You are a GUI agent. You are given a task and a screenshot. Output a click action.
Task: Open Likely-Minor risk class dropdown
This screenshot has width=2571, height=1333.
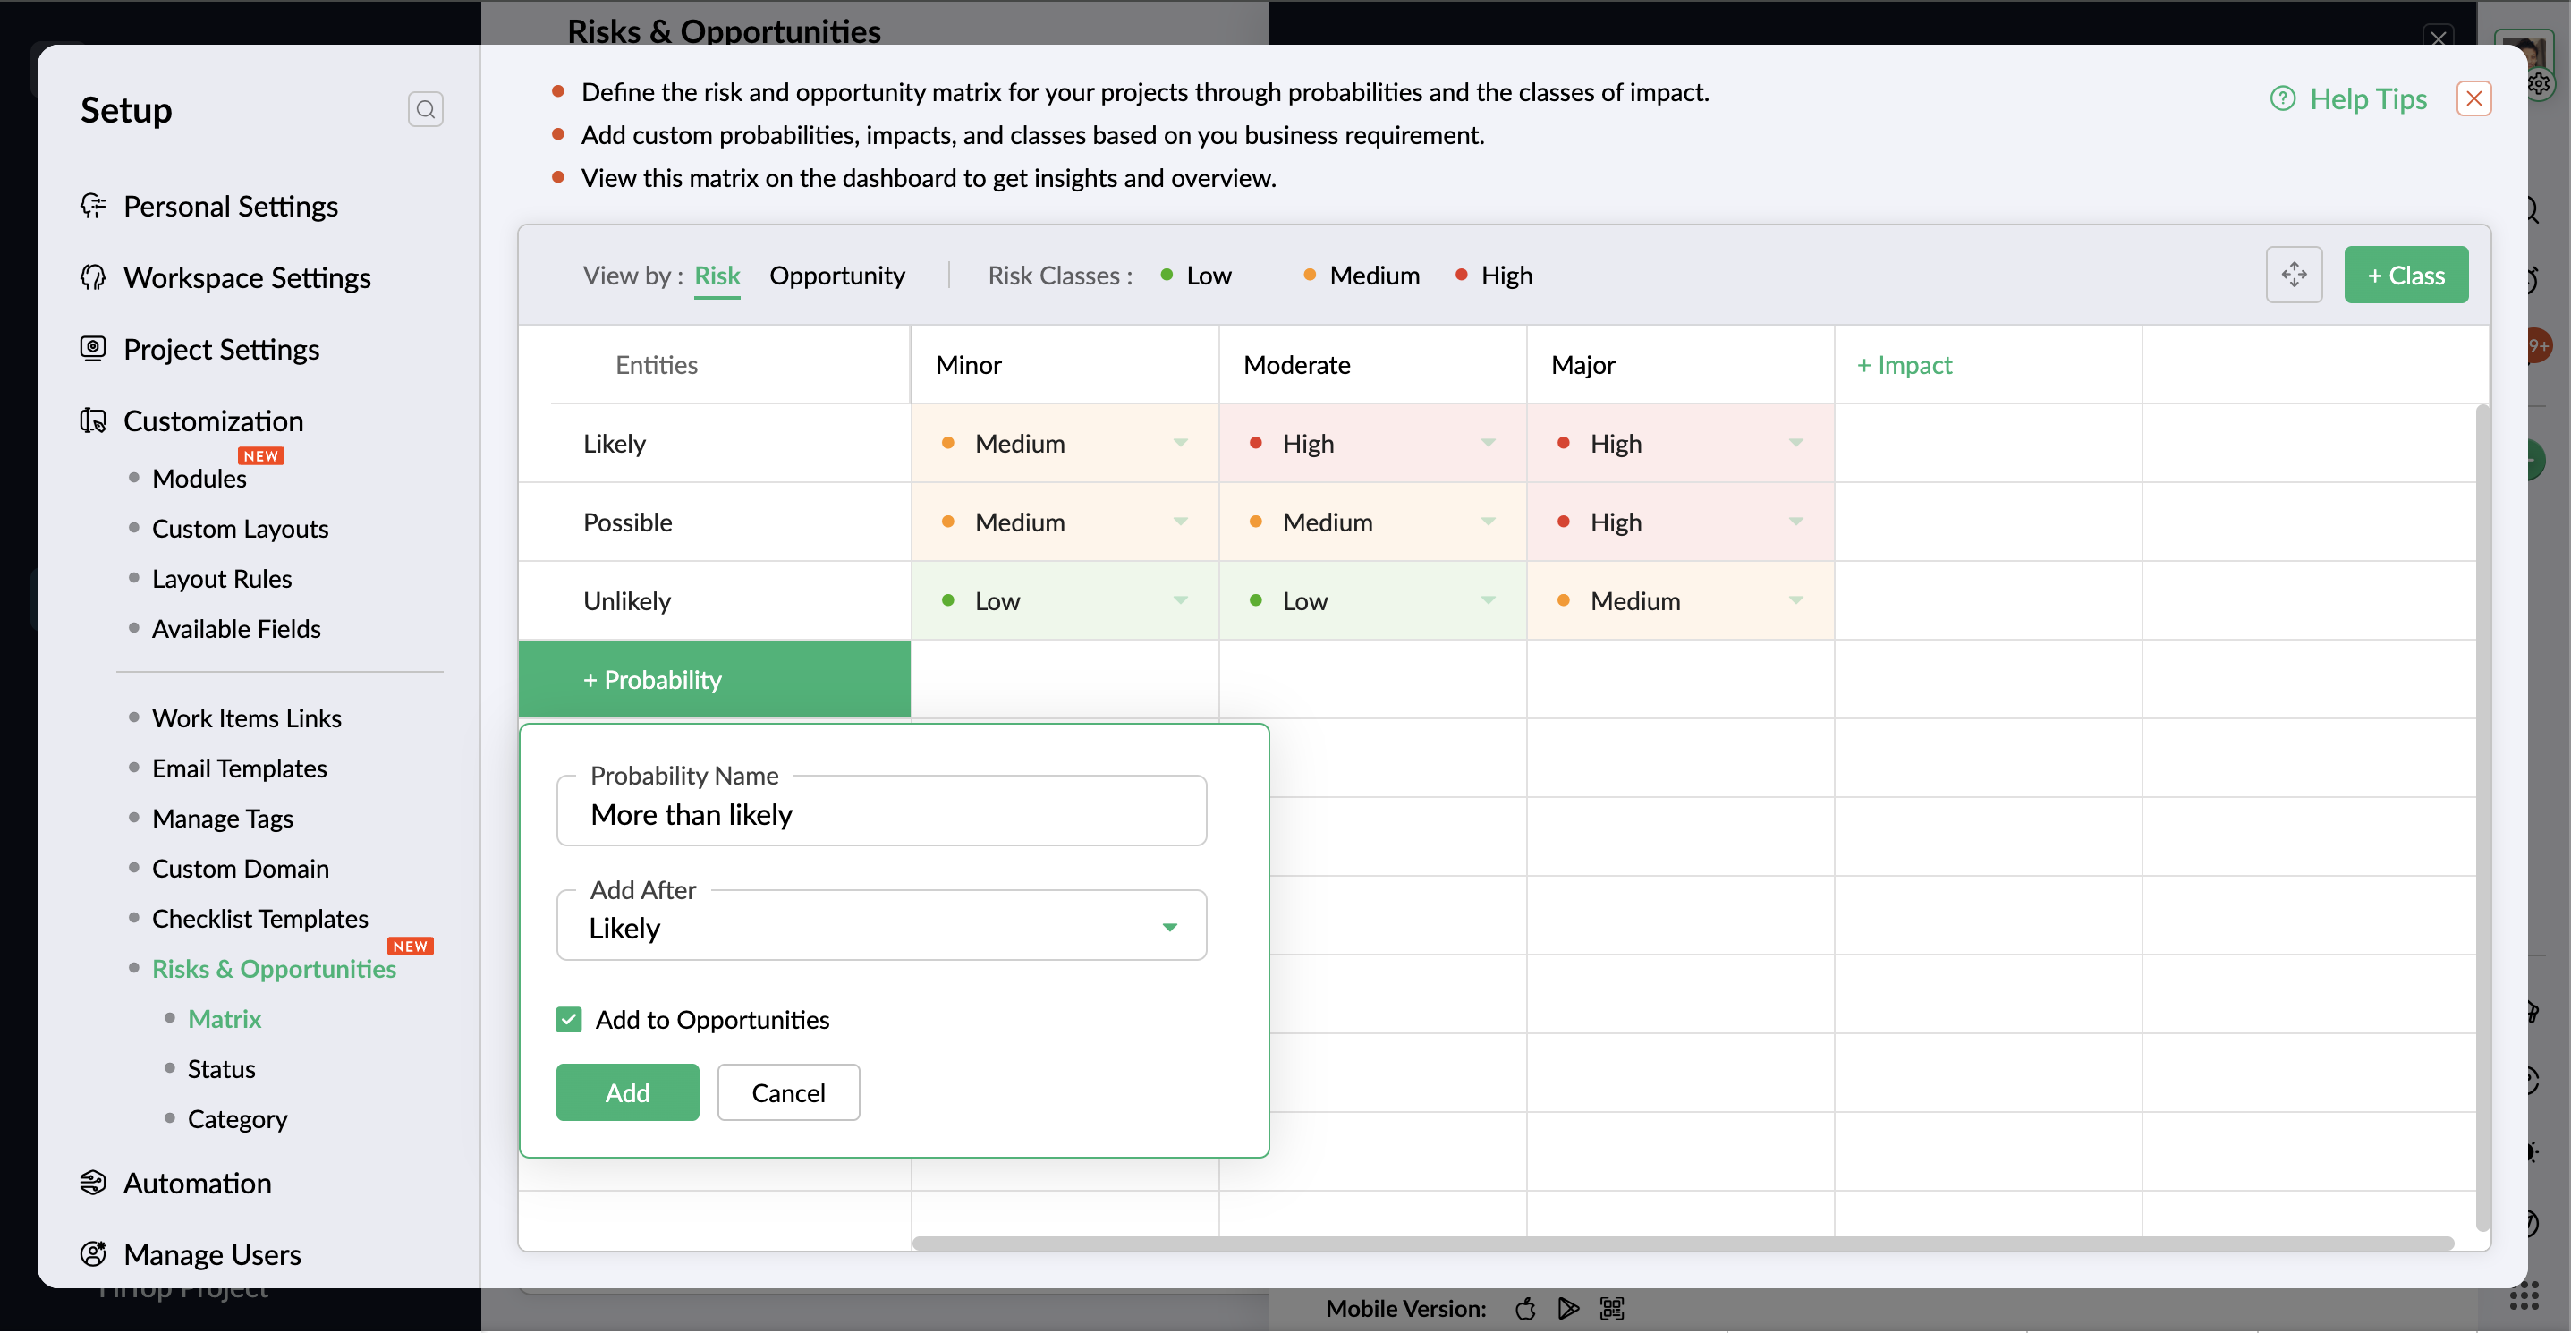(1181, 443)
